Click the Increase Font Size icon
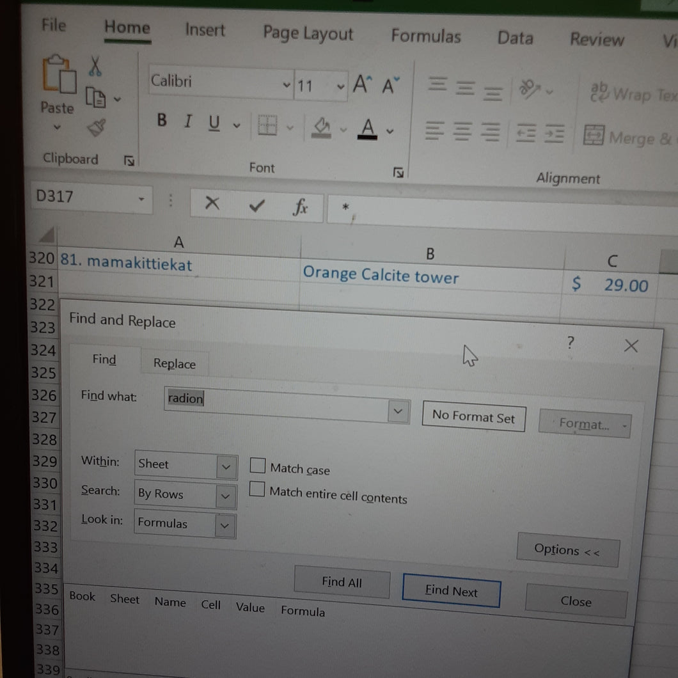The width and height of the screenshot is (678, 678). pyautogui.click(x=363, y=83)
